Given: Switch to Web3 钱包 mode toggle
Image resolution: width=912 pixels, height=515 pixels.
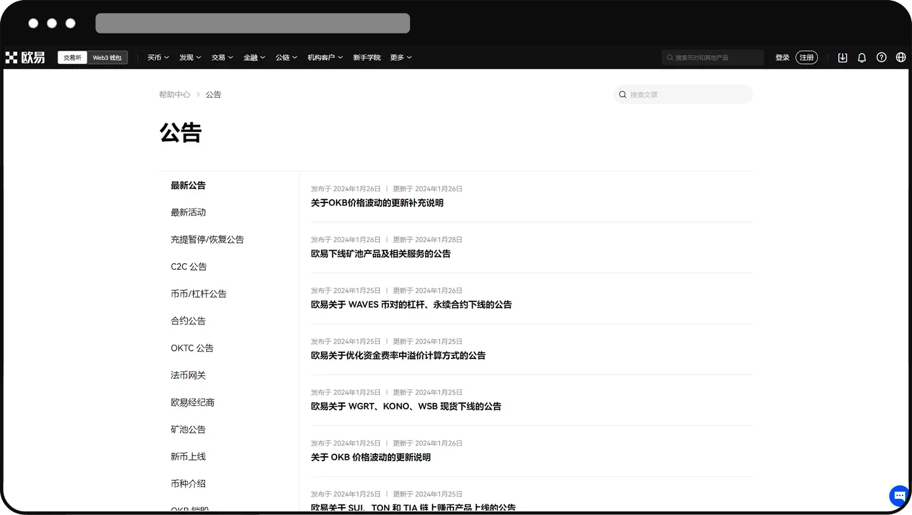Looking at the screenshot, I should 107,58.
